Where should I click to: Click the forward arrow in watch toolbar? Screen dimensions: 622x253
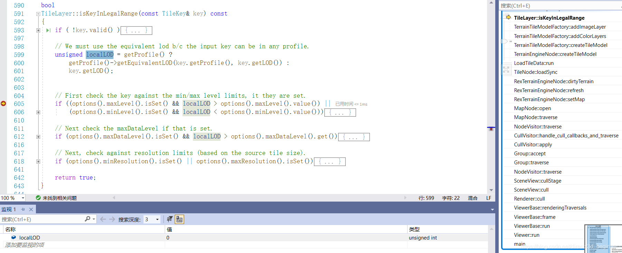pyautogui.click(x=112, y=219)
